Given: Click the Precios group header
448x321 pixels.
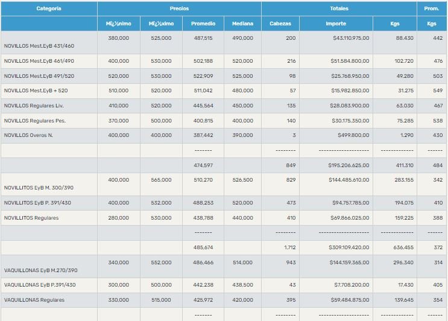Looking at the screenshot, I should point(179,9).
